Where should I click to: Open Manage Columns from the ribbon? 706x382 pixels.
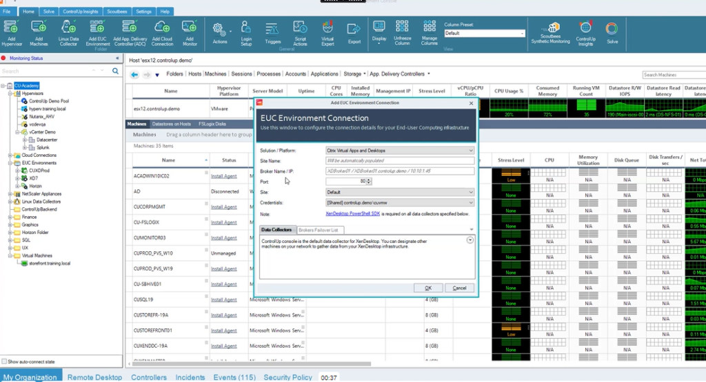click(x=429, y=33)
